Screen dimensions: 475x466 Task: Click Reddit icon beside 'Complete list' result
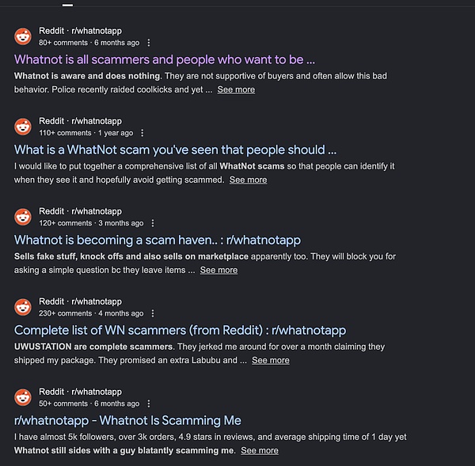(x=23, y=307)
